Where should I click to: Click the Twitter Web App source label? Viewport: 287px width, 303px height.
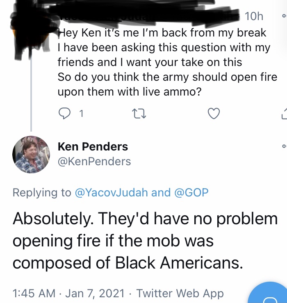point(180,293)
